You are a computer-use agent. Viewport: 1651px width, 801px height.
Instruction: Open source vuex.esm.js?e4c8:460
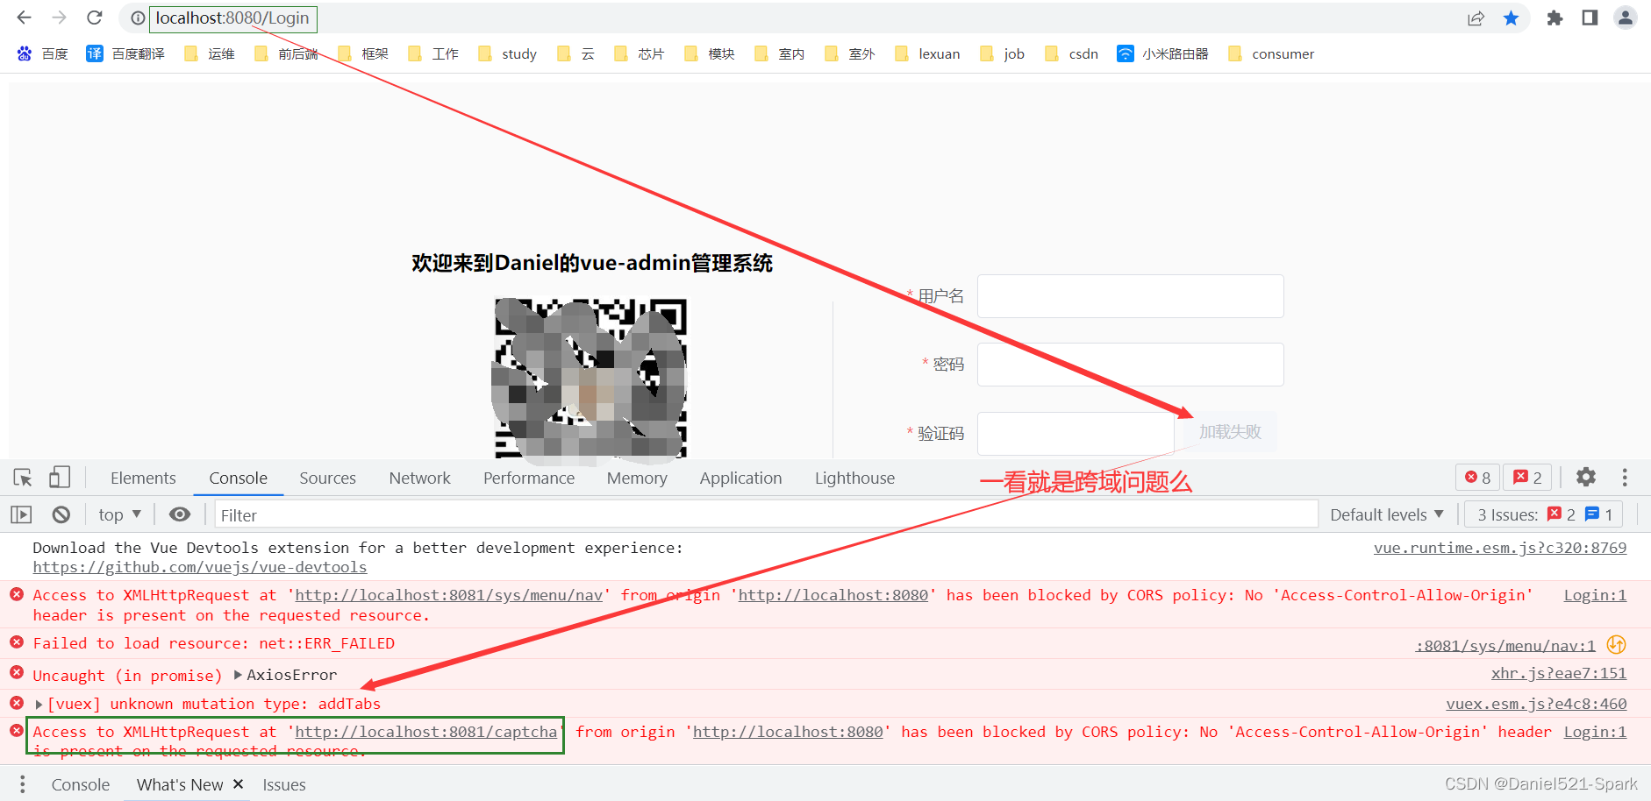1535,704
